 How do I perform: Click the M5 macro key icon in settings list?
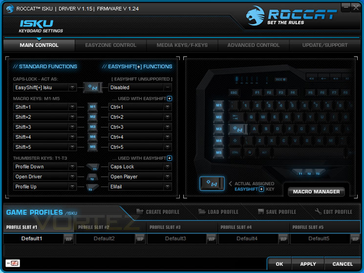[93, 147]
